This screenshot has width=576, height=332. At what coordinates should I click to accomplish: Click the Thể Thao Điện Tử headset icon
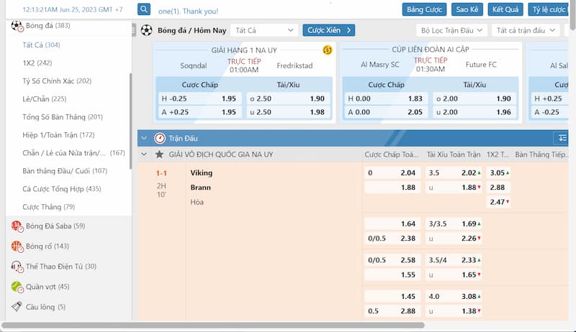pos(17,267)
